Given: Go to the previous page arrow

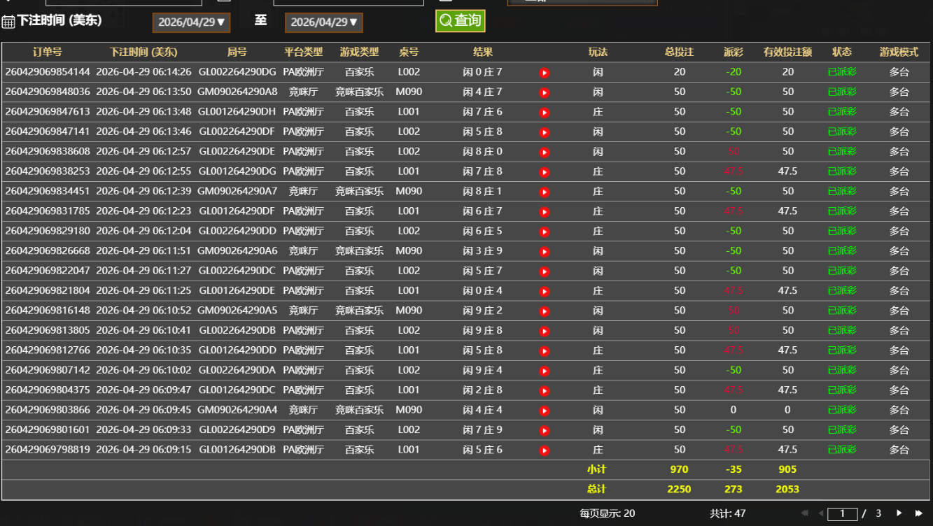Looking at the screenshot, I should click(821, 513).
